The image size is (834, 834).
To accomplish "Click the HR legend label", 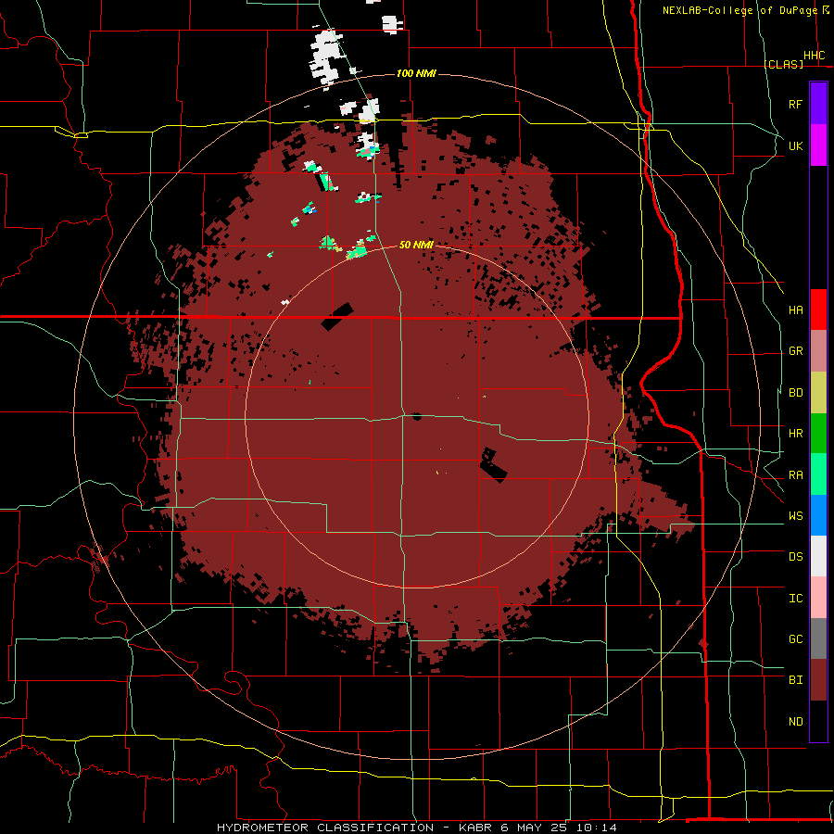I will [x=795, y=434].
